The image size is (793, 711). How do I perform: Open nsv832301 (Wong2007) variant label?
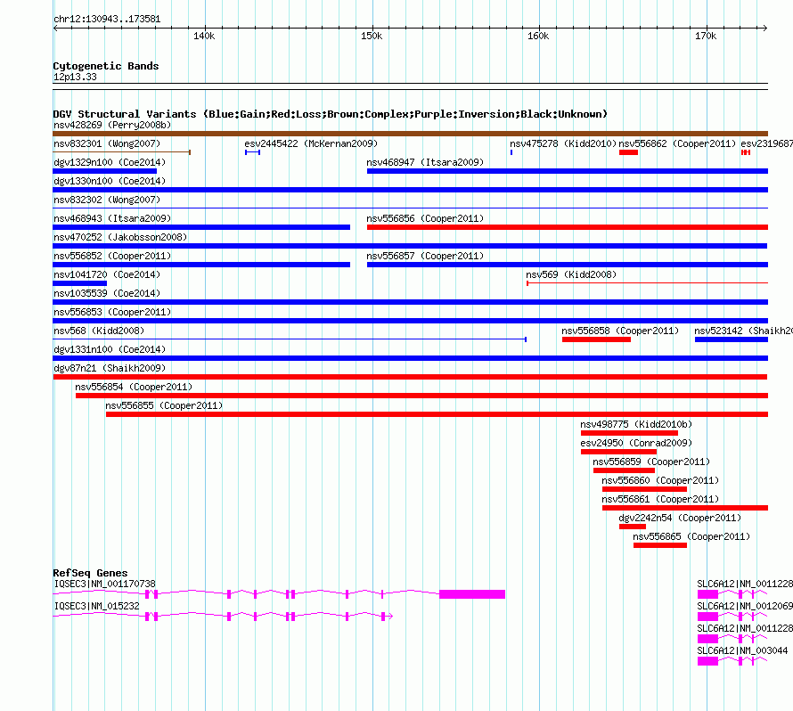[x=107, y=143]
